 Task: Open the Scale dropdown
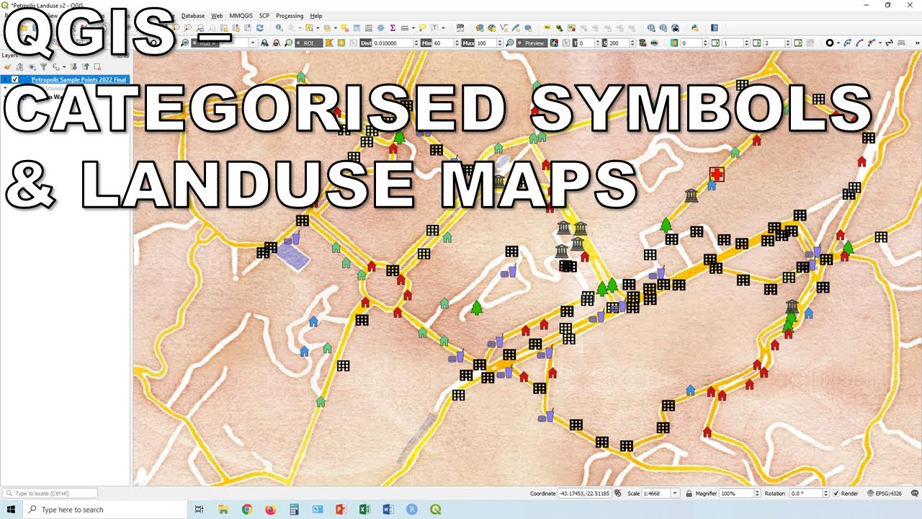[675, 493]
